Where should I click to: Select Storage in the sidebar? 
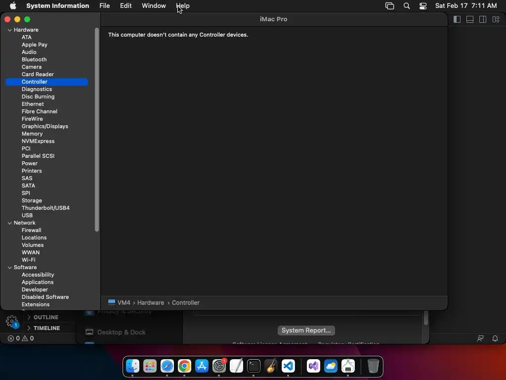pyautogui.click(x=32, y=201)
